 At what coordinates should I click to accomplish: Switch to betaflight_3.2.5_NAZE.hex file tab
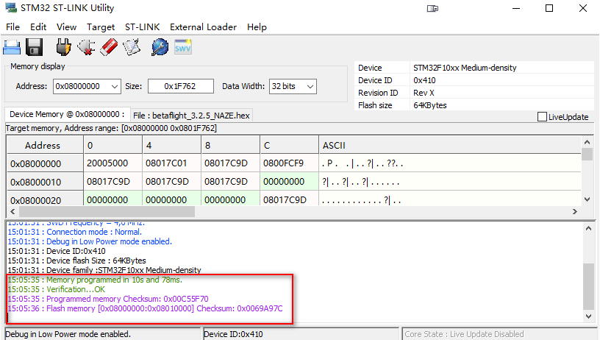pos(191,116)
